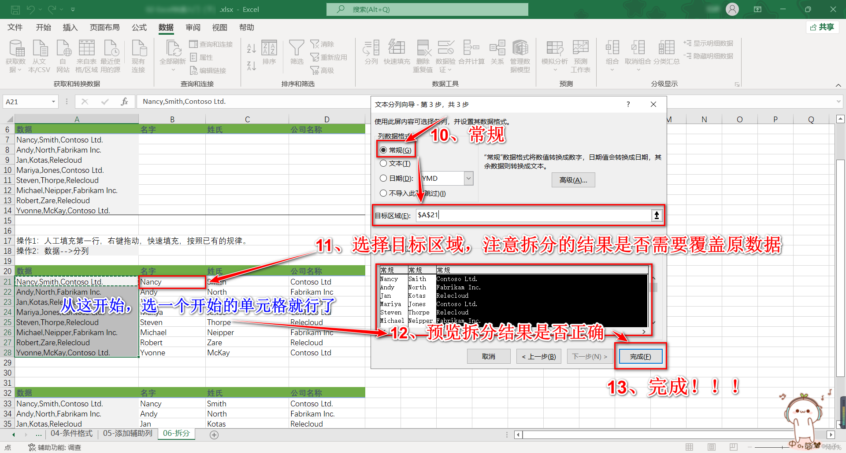Expand the What-If Analysis dropdown arrow

pos(555,70)
